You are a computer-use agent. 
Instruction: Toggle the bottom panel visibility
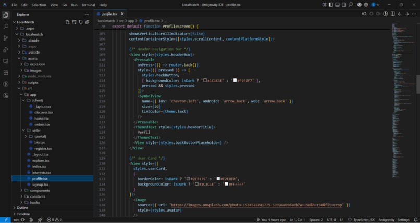[x=338, y=5]
